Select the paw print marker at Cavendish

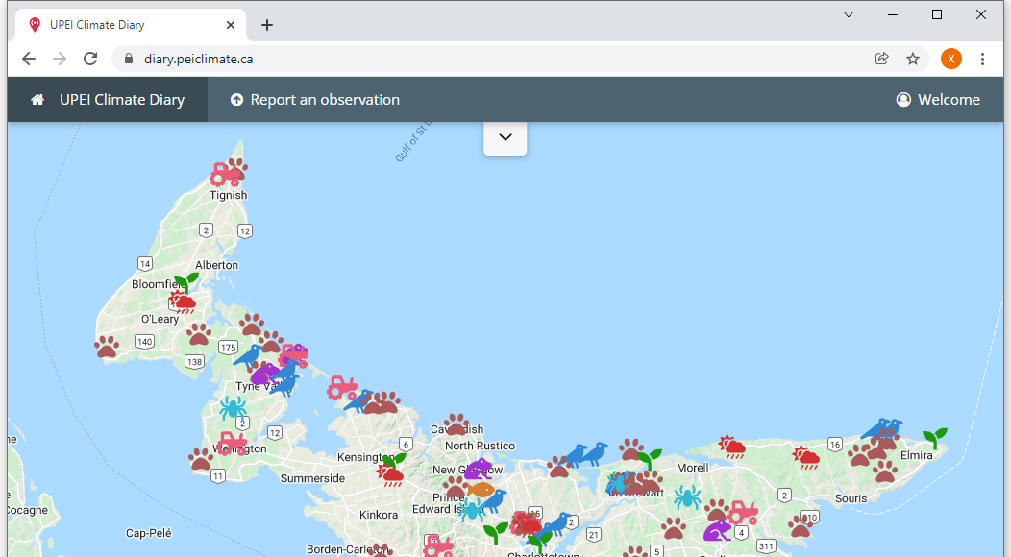pyautogui.click(x=456, y=424)
